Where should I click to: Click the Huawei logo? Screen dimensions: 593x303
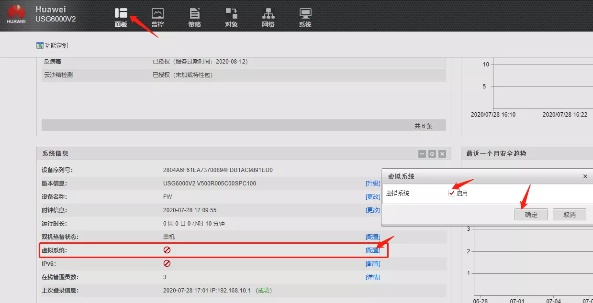[x=16, y=15]
